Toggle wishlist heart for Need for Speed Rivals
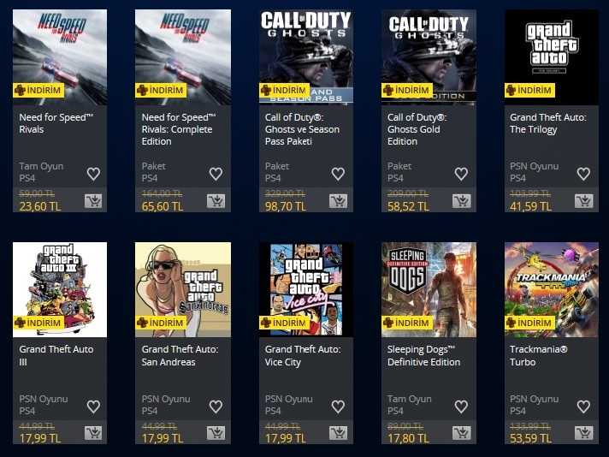The width and height of the screenshot is (609, 457). point(93,174)
